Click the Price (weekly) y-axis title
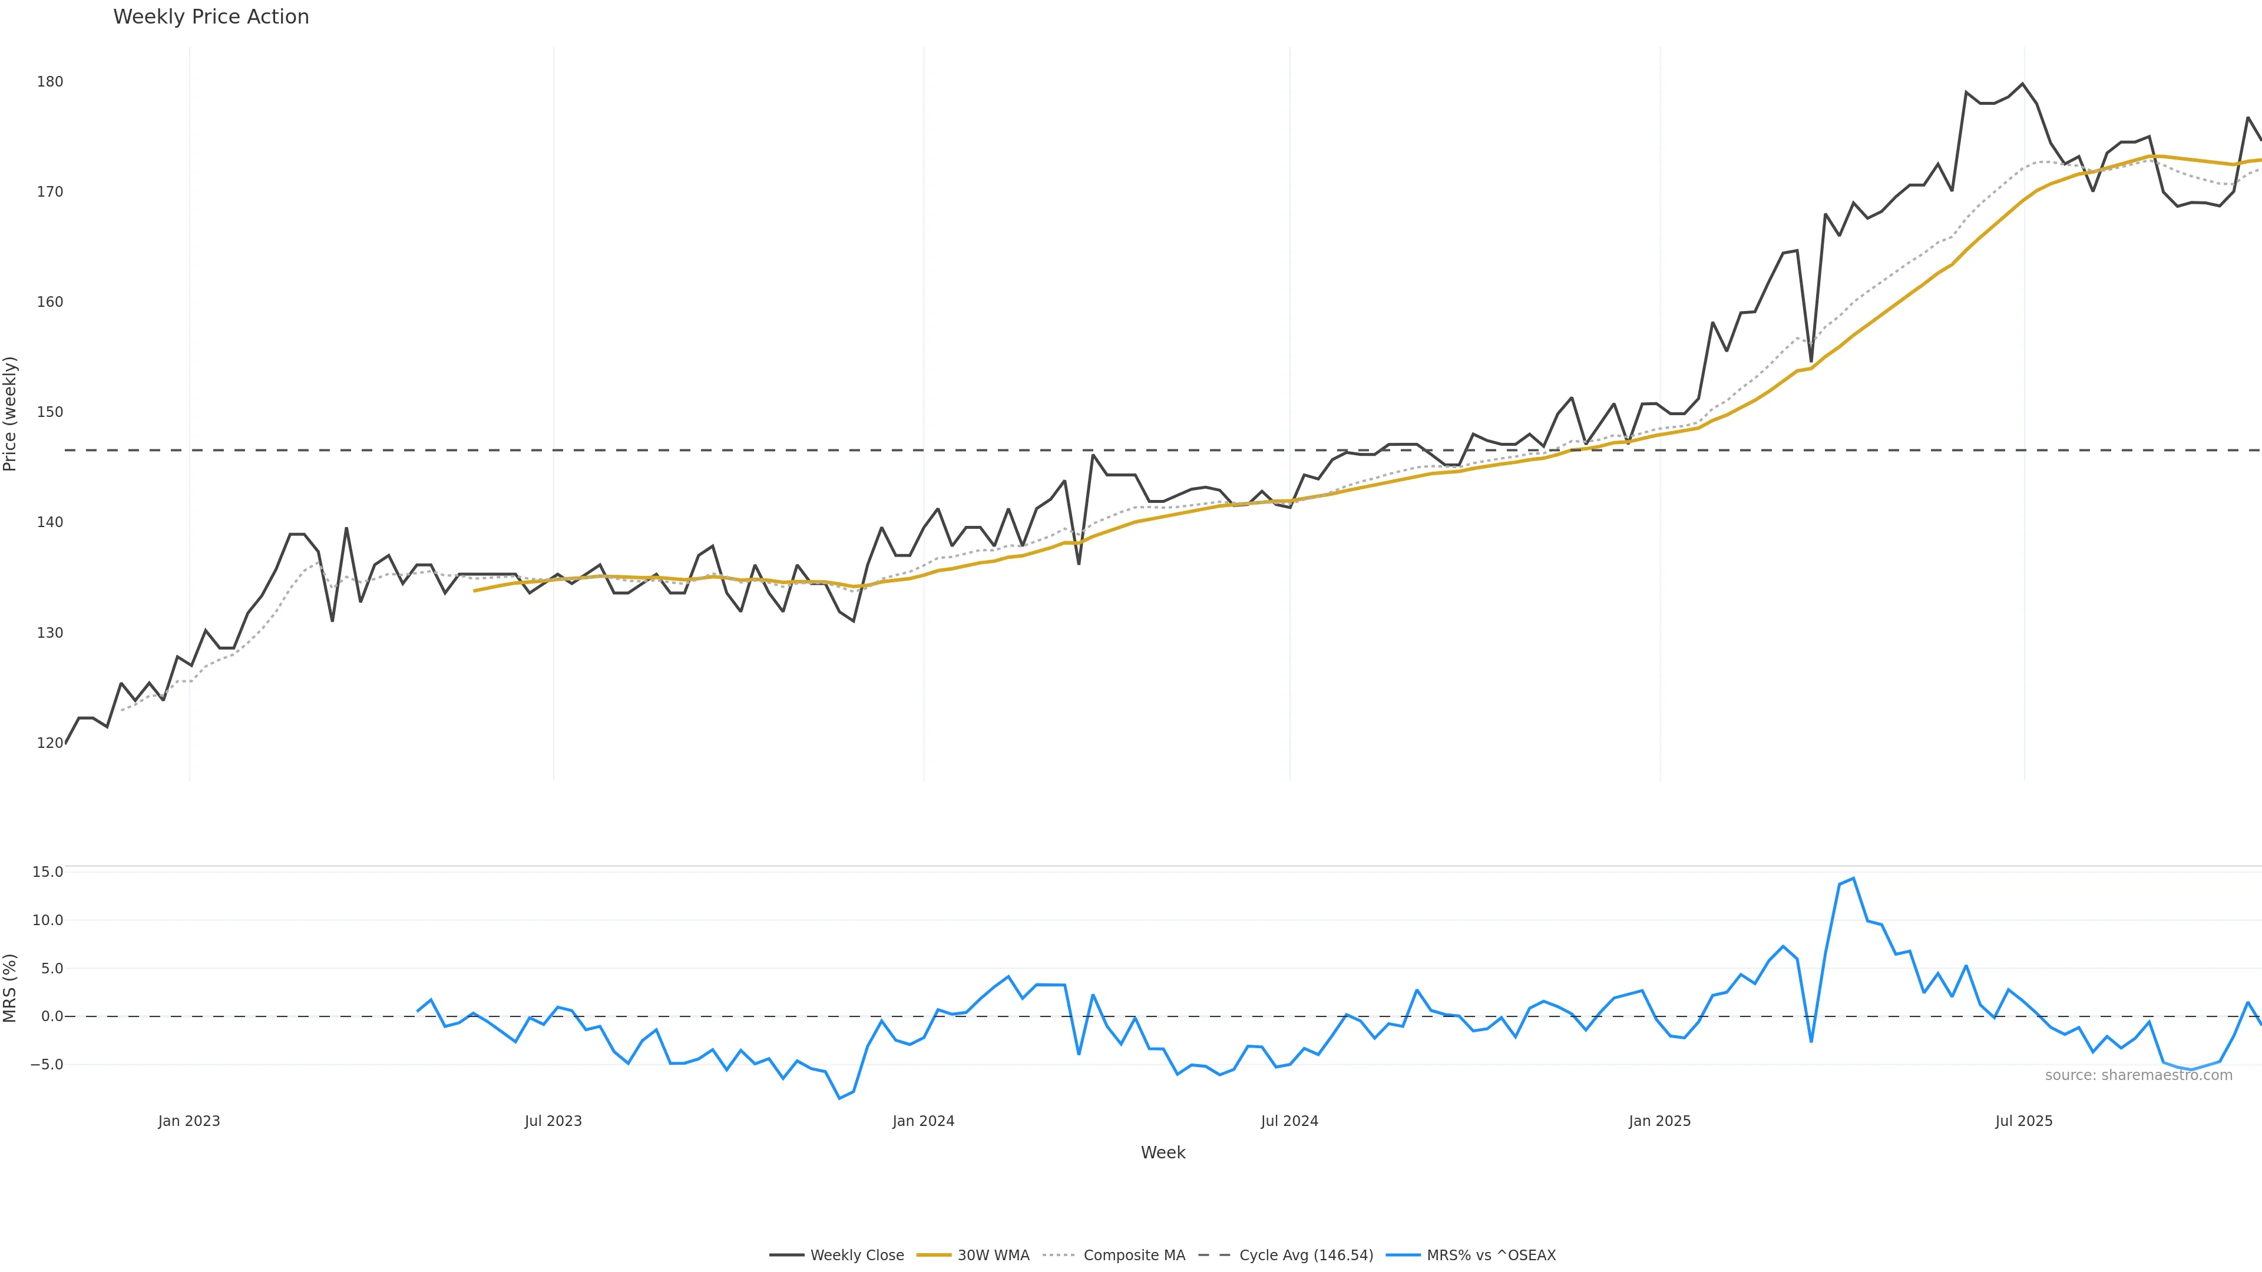 tap(11, 413)
